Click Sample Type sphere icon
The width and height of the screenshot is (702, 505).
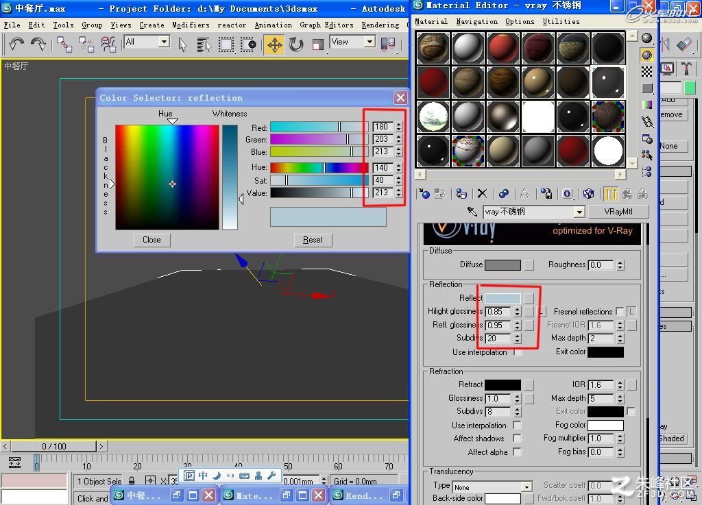[646, 38]
